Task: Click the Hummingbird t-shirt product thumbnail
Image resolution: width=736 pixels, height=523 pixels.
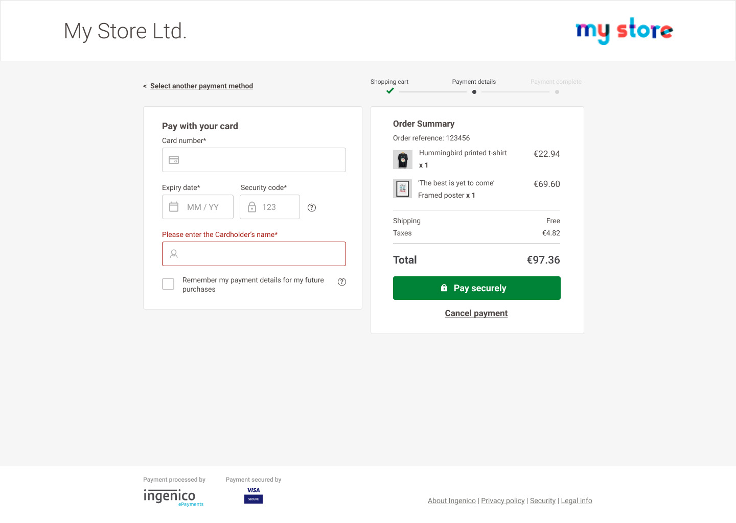Action: click(x=403, y=160)
